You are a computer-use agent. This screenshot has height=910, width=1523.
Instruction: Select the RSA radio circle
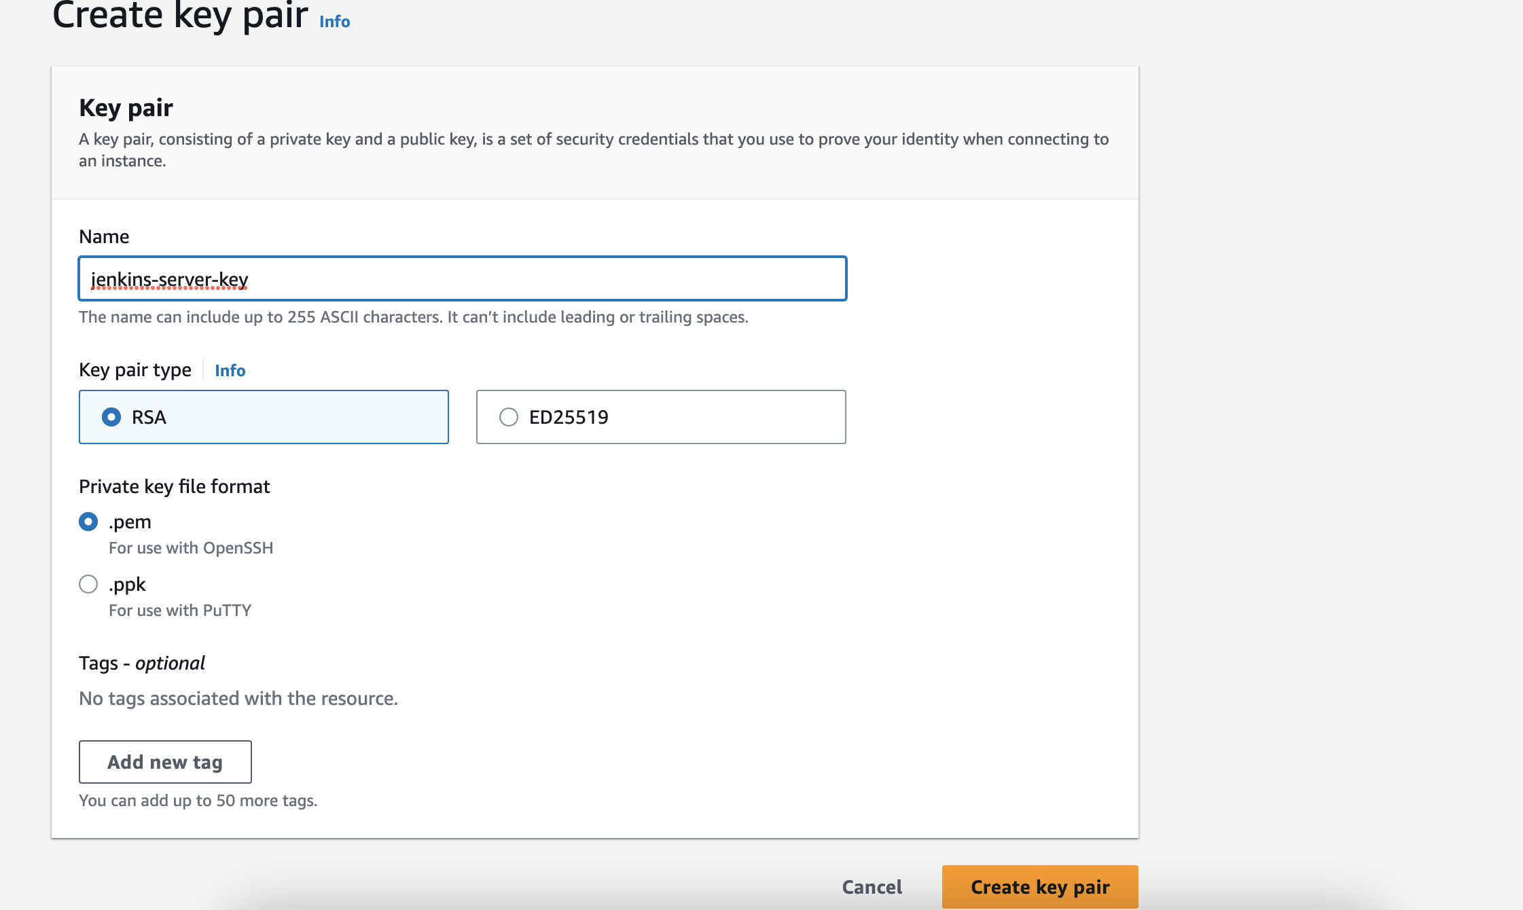[111, 417]
